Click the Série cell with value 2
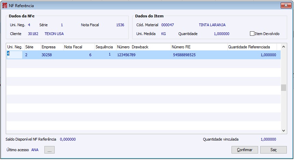The height and width of the screenshot is (160, 294). [x=26, y=55]
